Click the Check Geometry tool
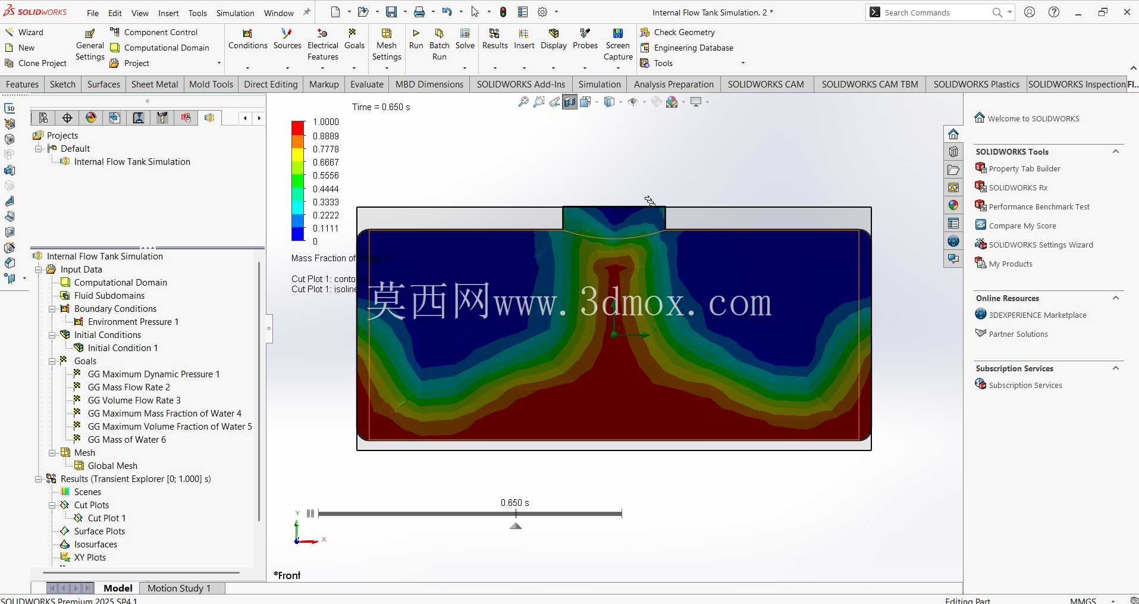The width and height of the screenshot is (1139, 604). click(677, 32)
